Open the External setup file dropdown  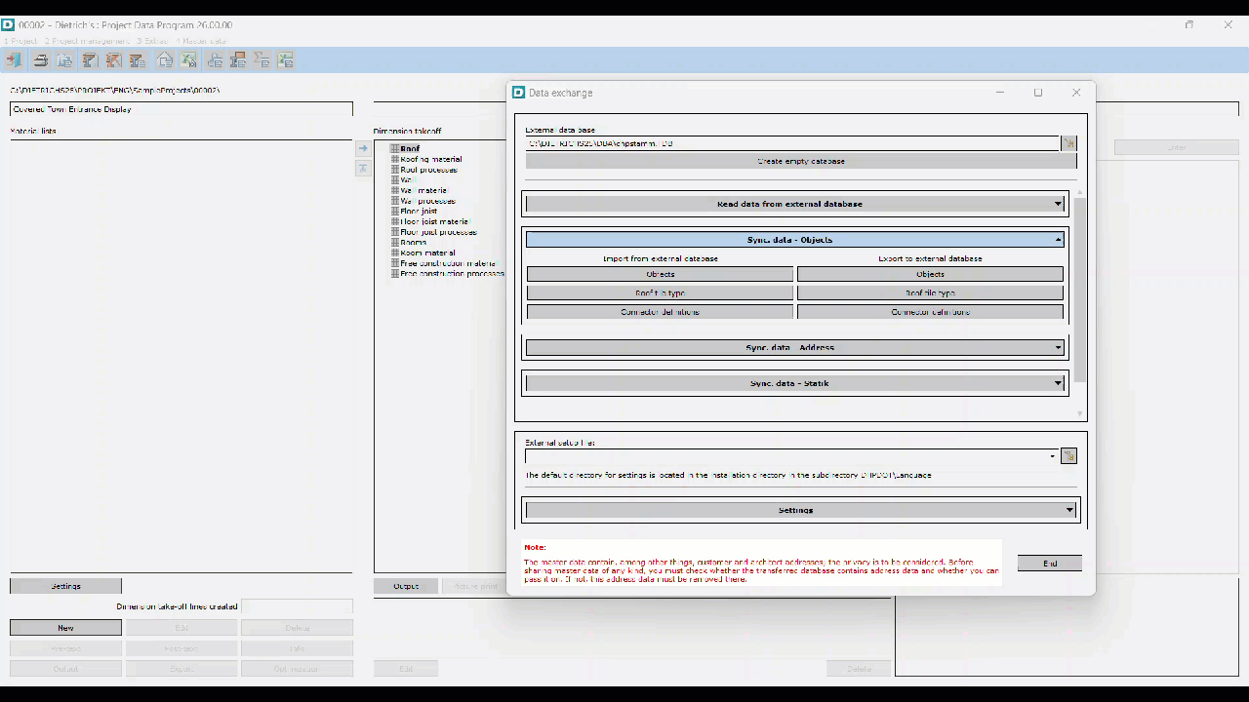1052,456
